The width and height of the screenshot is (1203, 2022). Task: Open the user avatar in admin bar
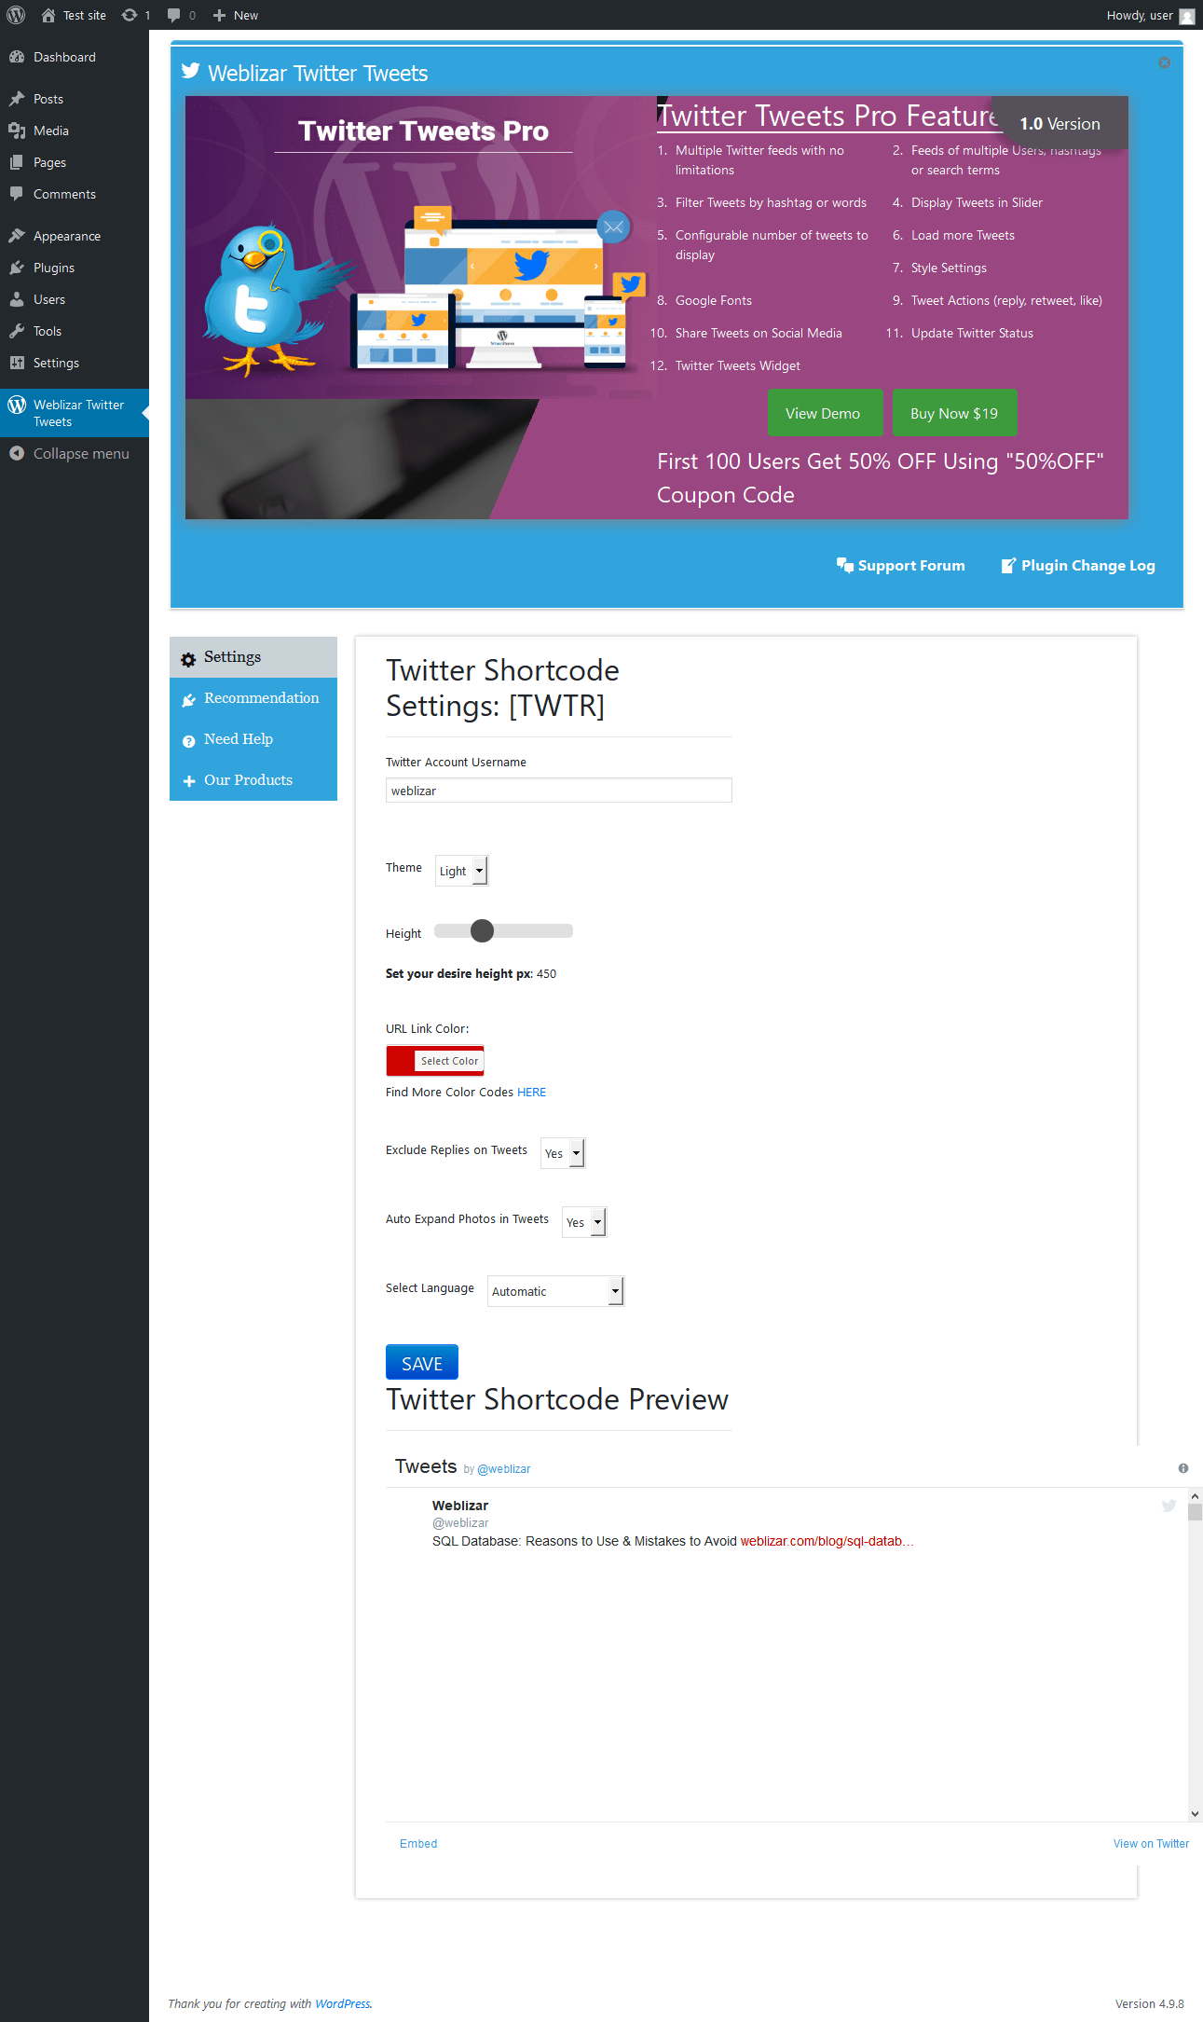[1186, 16]
